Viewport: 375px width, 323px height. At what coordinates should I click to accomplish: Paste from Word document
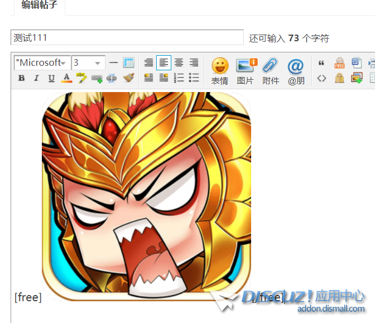tap(357, 63)
